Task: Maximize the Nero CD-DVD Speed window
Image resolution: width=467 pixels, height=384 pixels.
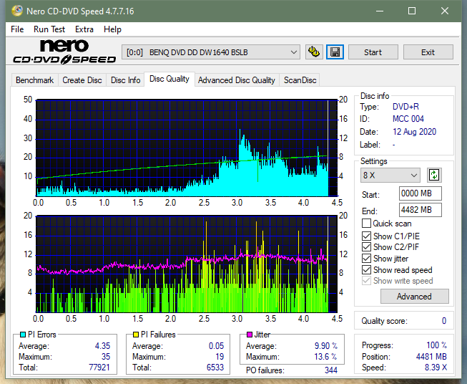Action: coord(412,11)
